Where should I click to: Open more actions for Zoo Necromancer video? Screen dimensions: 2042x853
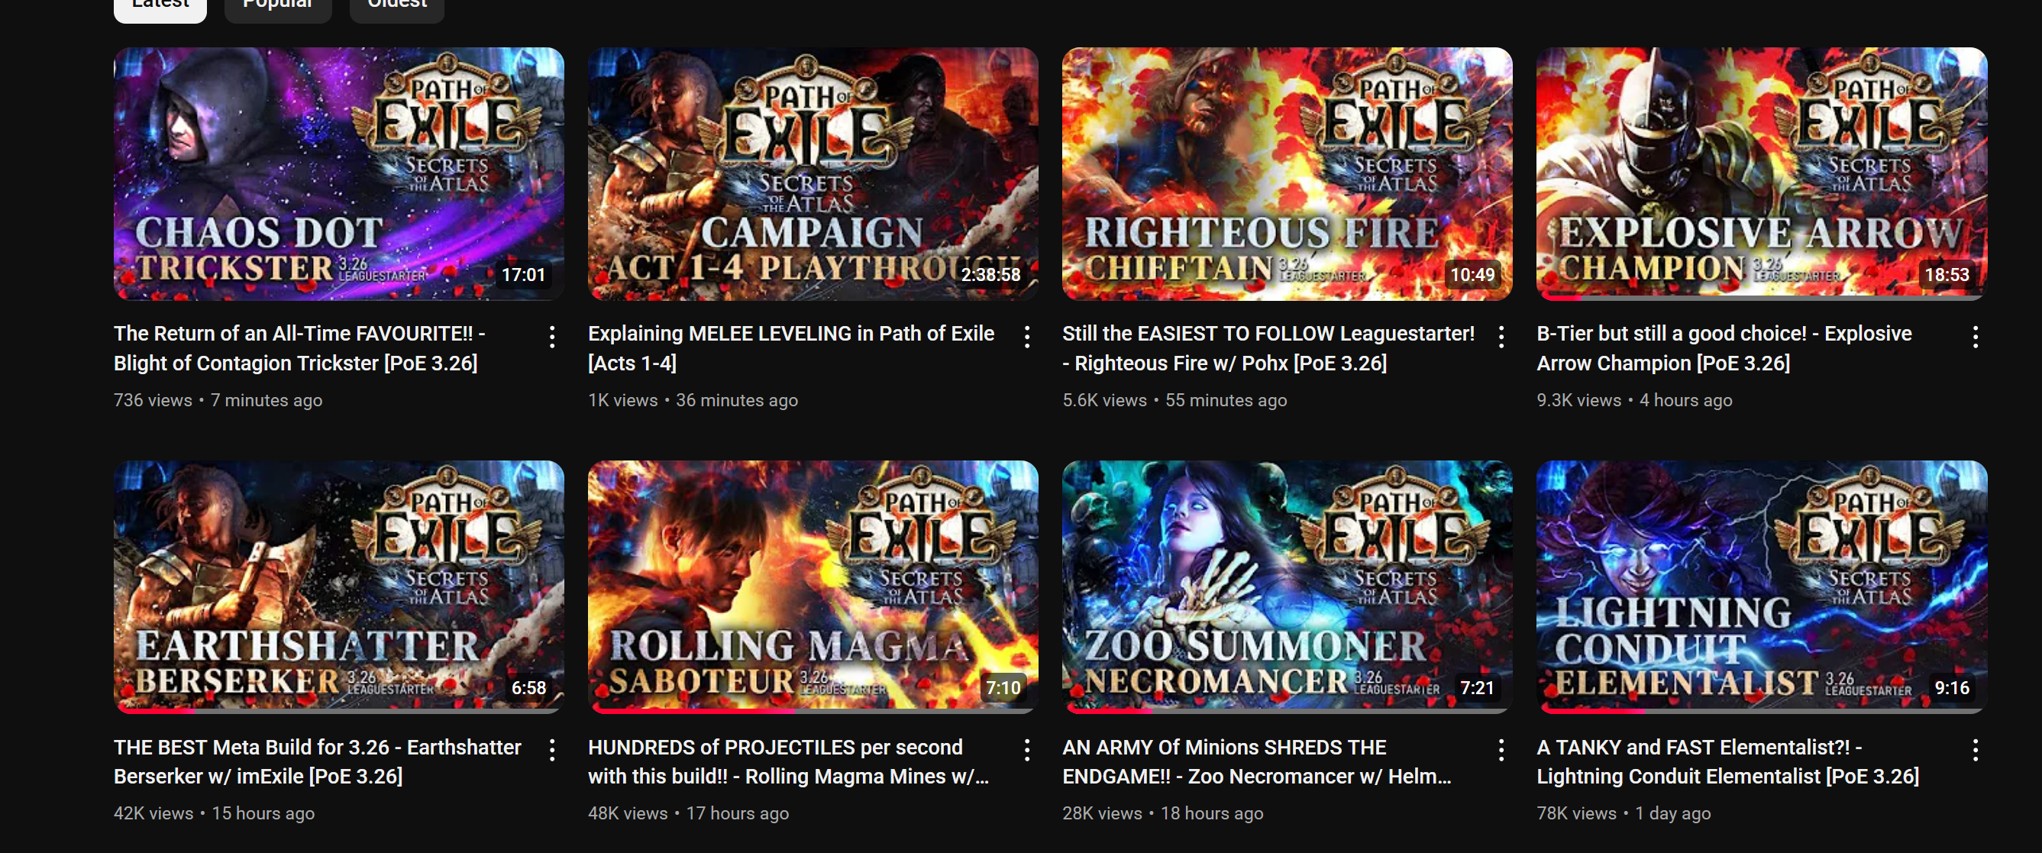pos(1501,750)
